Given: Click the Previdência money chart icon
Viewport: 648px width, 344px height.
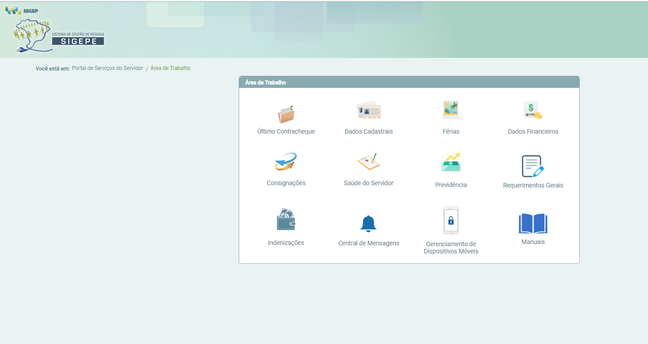Looking at the screenshot, I should [x=451, y=162].
